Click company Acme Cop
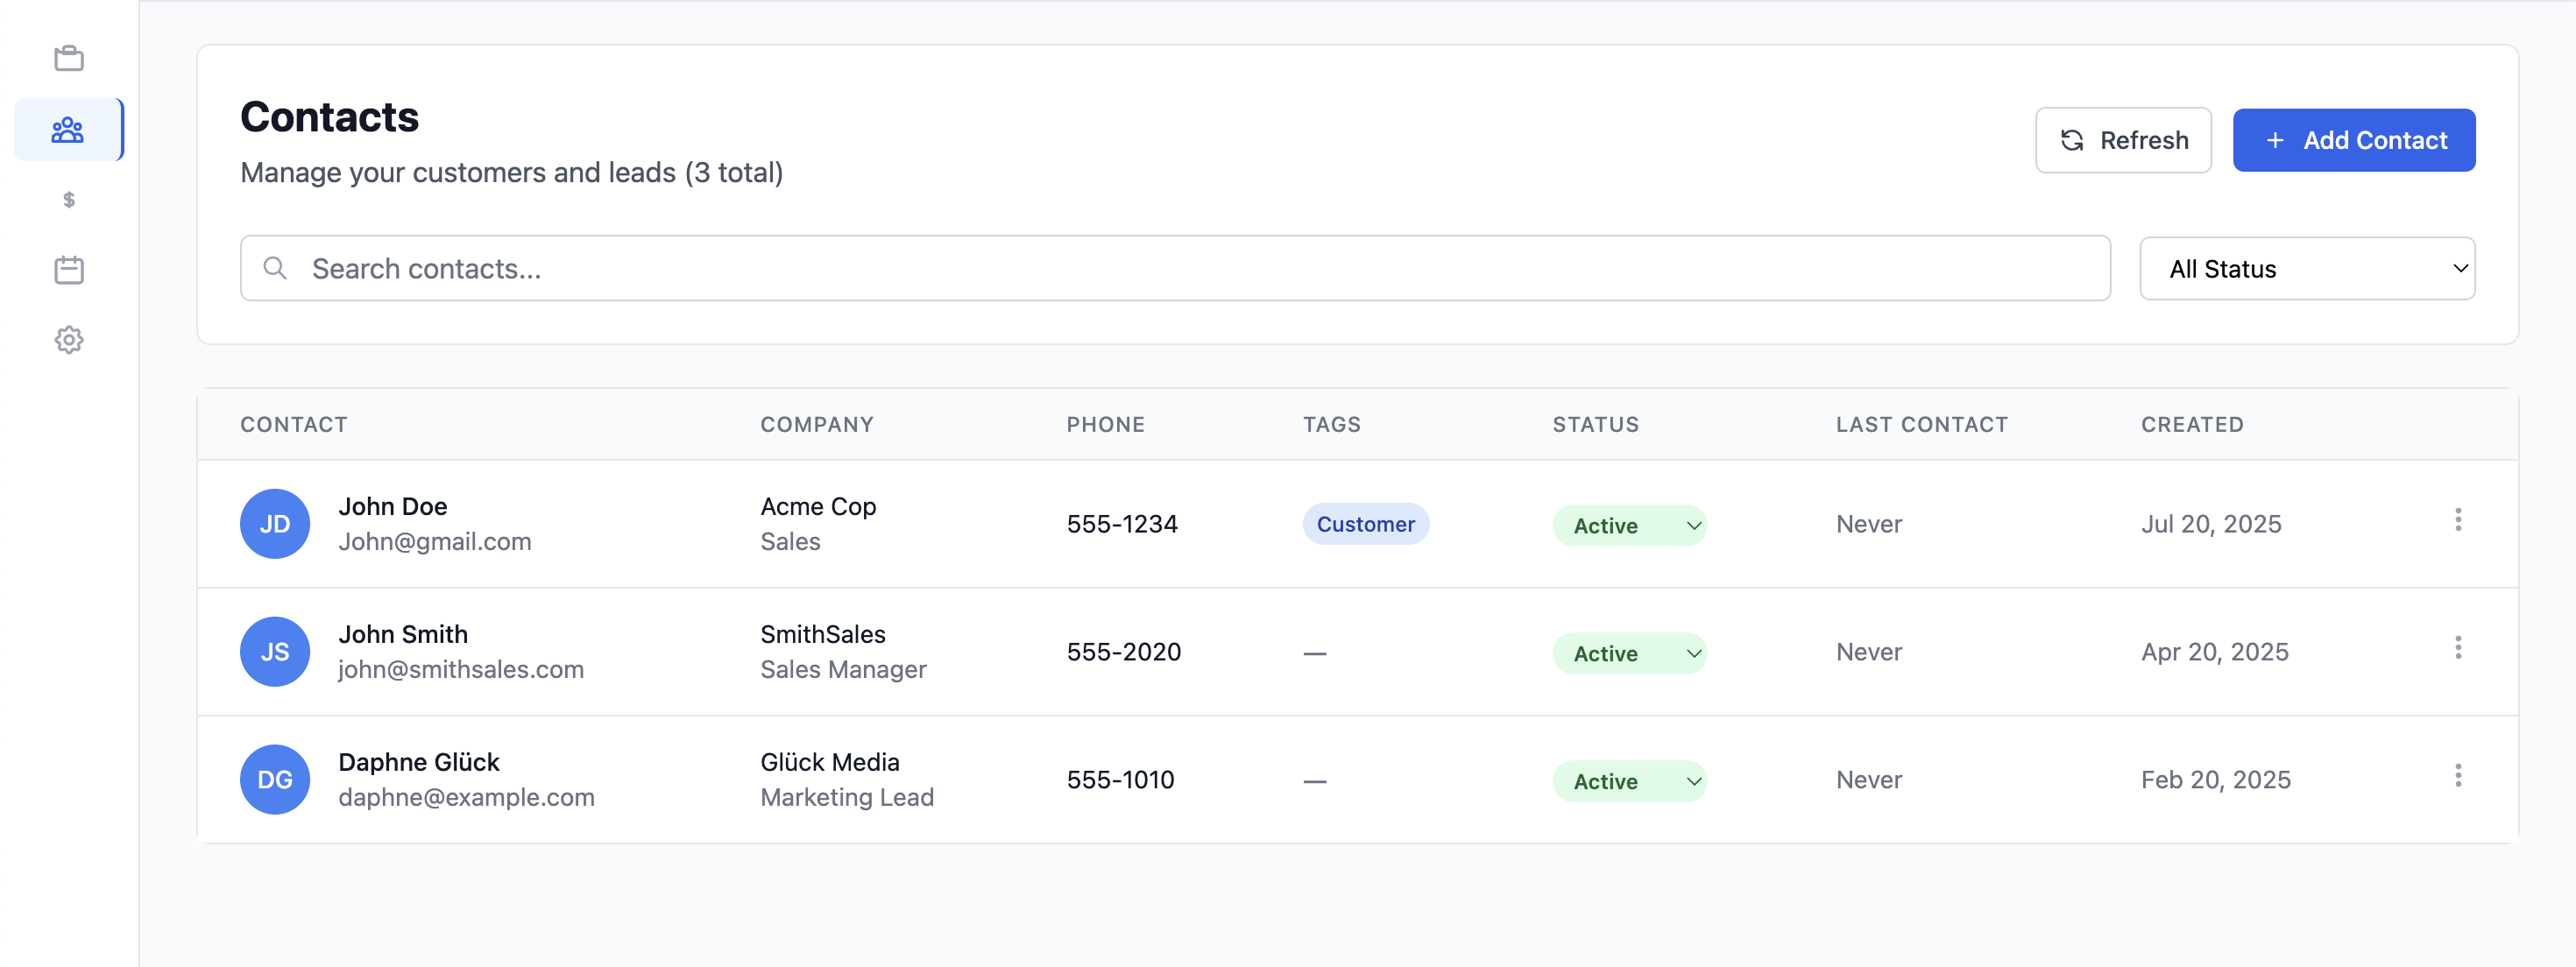Screen dimensions: 2576x967 pyautogui.click(x=818, y=506)
